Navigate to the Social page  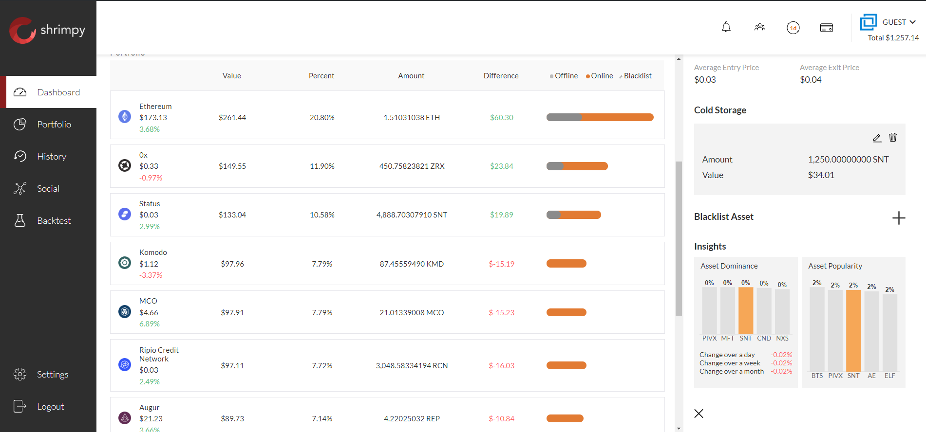click(x=48, y=188)
